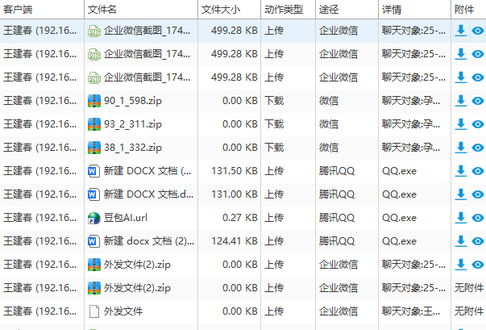Sort by the 详情 column header
Viewport: 486px width, 330px height.
pos(415,10)
